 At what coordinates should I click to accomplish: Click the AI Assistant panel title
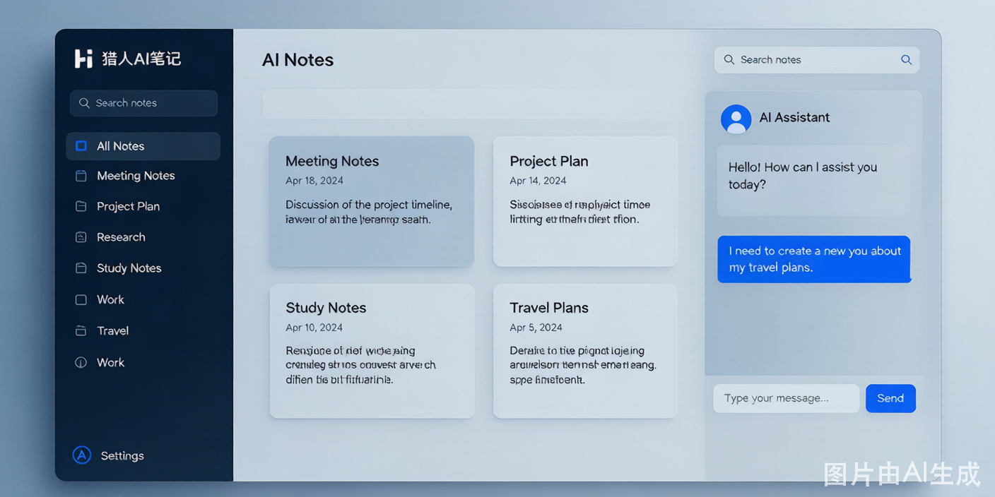[x=794, y=117]
